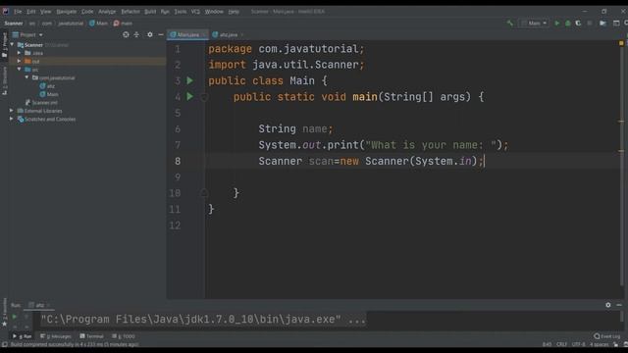Click the Stop icon in toolbar
The width and height of the screenshot is (628, 353).
click(589, 24)
